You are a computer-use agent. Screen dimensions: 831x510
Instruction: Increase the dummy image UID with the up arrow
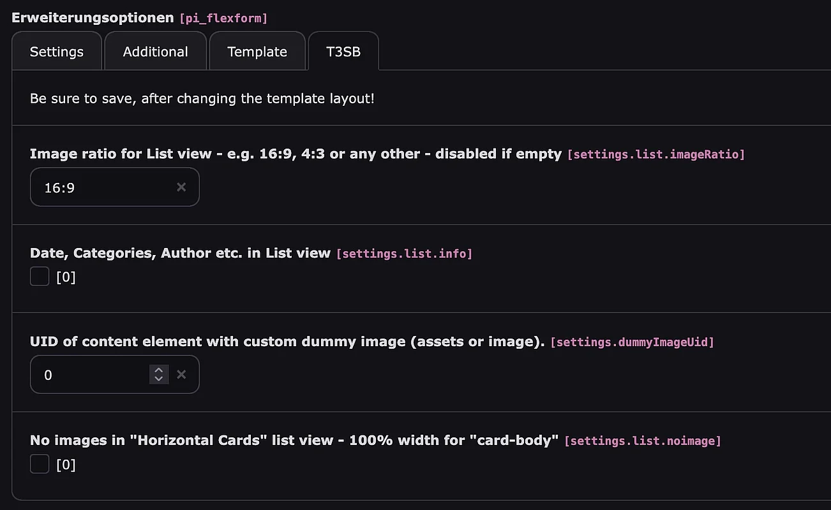(x=158, y=370)
